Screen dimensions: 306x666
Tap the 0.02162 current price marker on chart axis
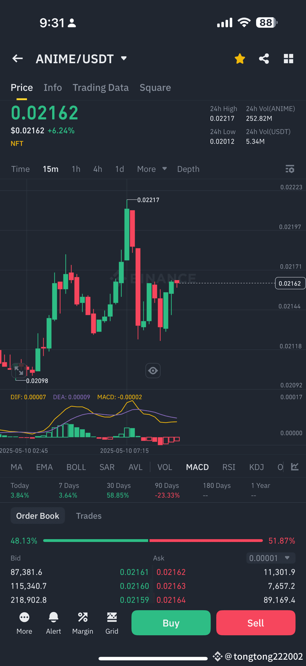290,283
